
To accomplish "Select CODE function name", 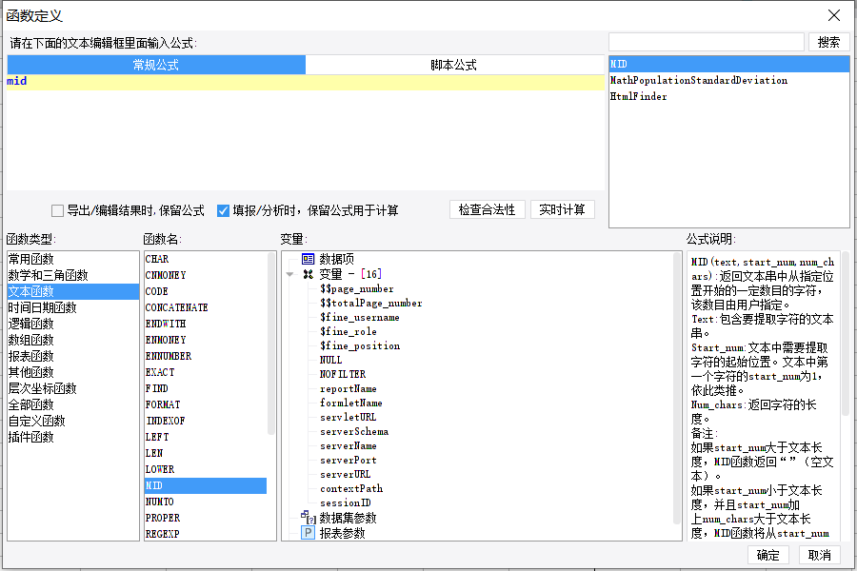I will click(x=206, y=291).
